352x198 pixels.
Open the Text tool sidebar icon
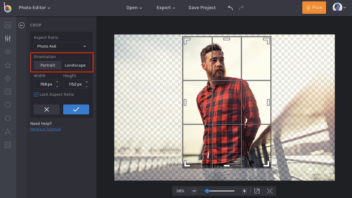(x=8, y=132)
